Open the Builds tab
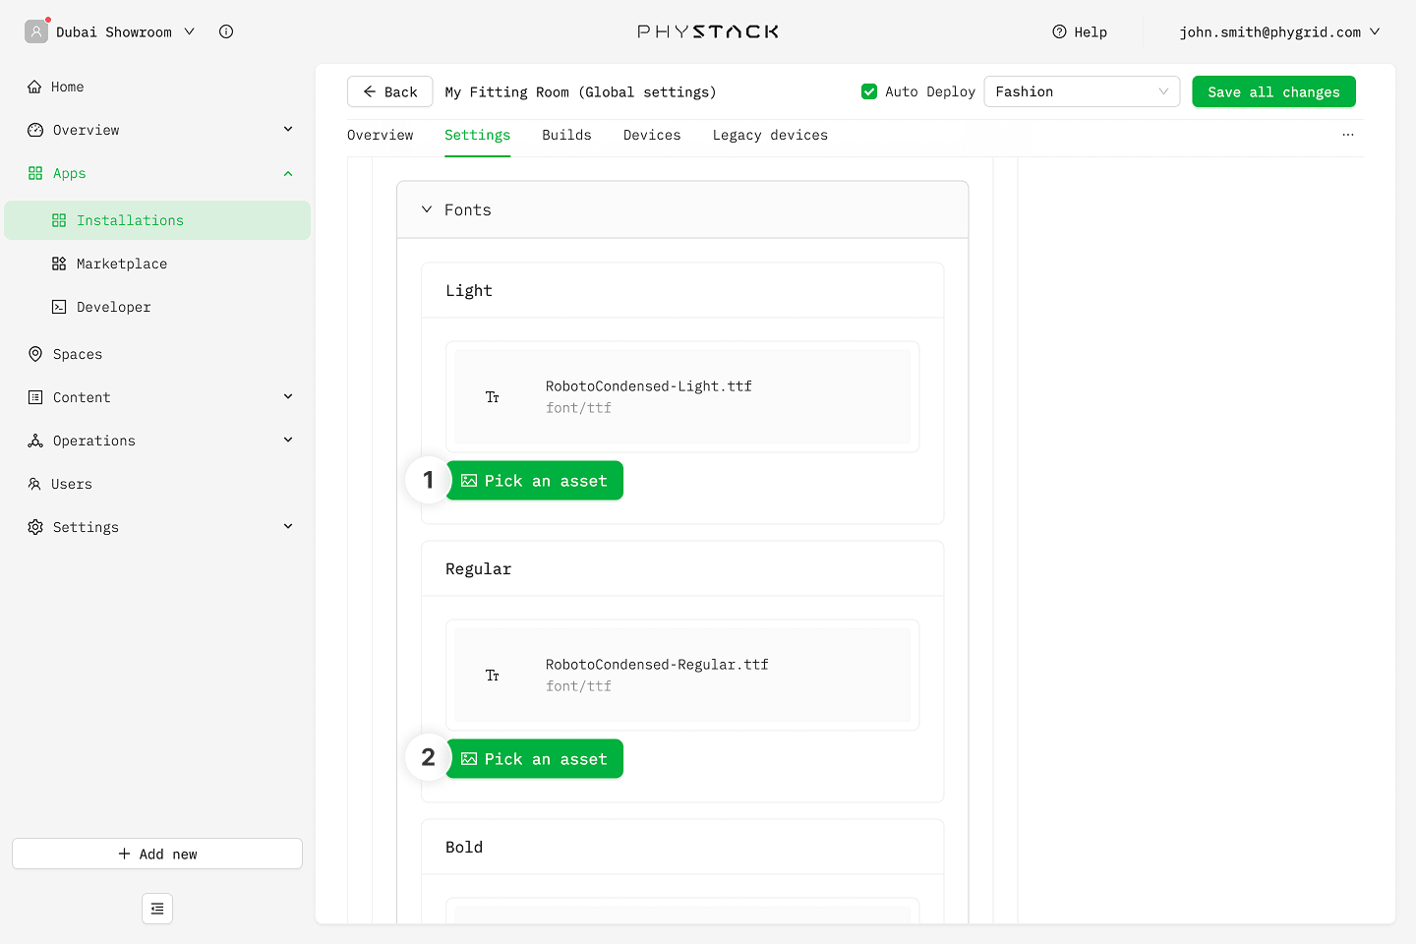1416x944 pixels. pos(566,135)
